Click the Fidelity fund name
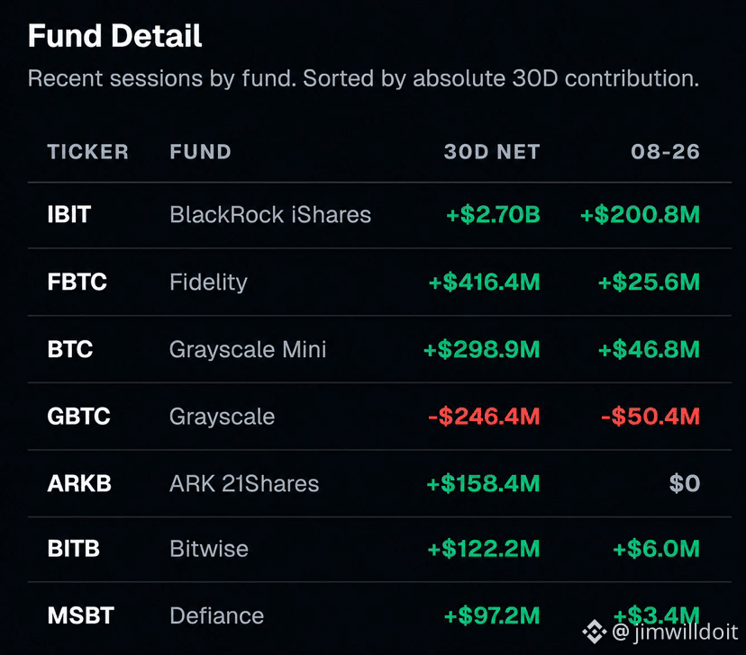This screenshot has height=655, width=746. (208, 283)
